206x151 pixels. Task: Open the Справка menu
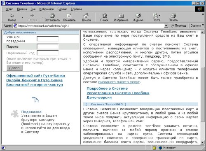tap(76, 9)
